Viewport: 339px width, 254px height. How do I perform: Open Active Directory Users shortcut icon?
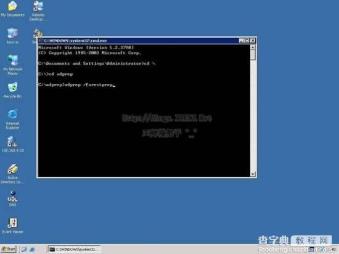point(12,174)
